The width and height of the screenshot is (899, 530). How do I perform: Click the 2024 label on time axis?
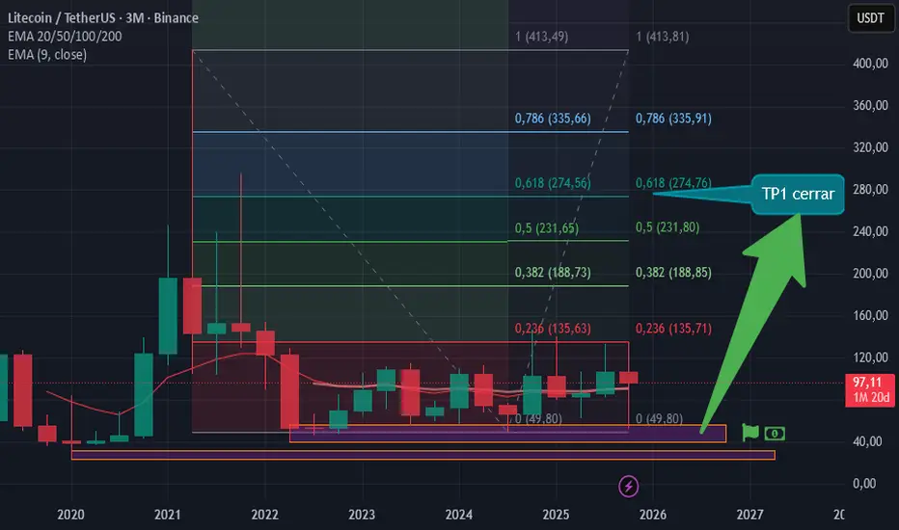459,515
